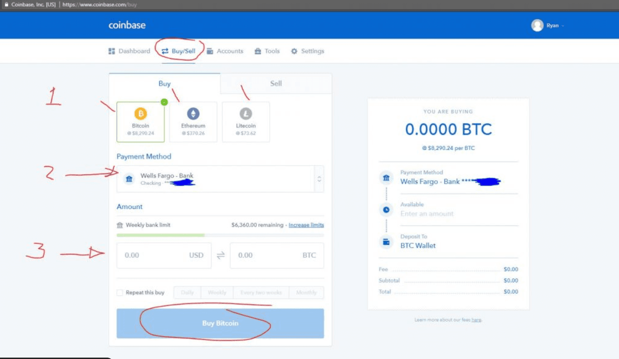The height and width of the screenshot is (359, 619).
Task: Click the Buy Bitcoin button
Action: (220, 324)
